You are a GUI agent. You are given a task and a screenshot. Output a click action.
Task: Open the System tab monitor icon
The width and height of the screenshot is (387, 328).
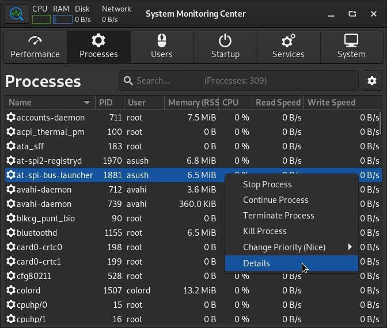[x=351, y=40]
